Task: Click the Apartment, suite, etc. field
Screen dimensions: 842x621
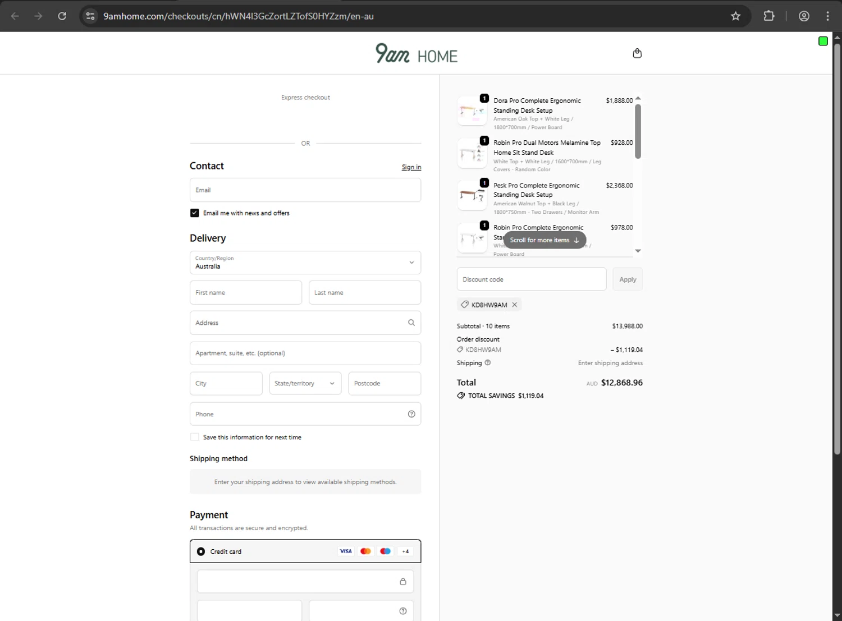Action: pyautogui.click(x=305, y=353)
